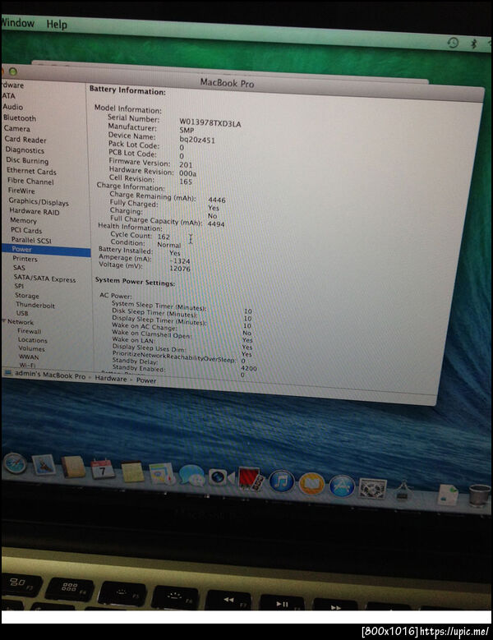
Task: Click device name value bq20z451
Action: pos(197,140)
